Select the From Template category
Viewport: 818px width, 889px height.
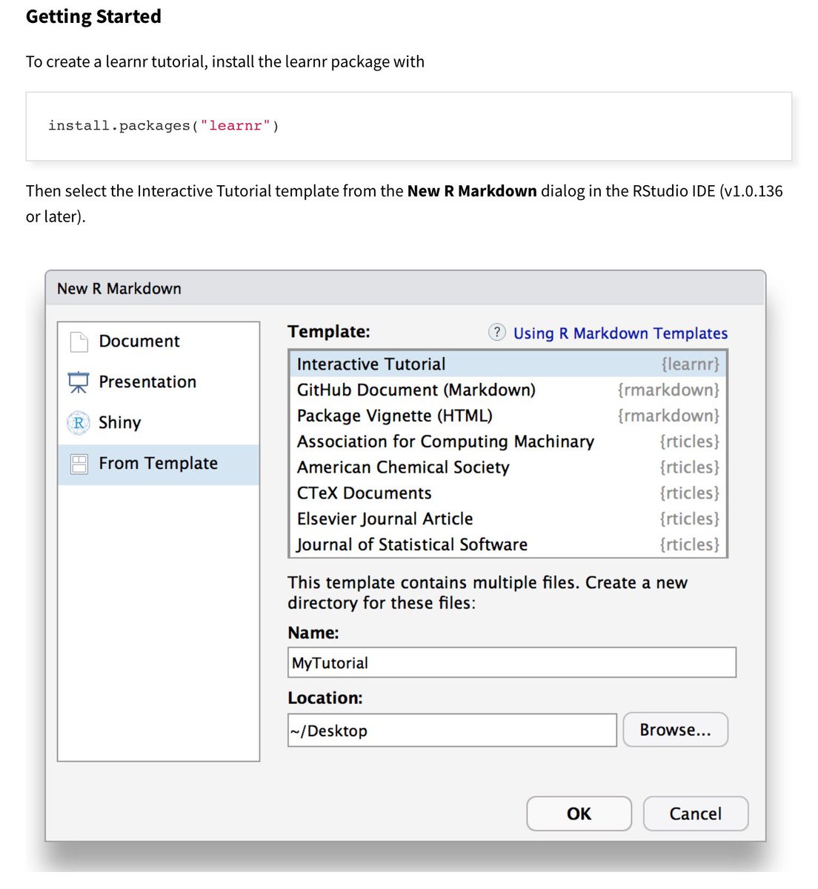159,465
